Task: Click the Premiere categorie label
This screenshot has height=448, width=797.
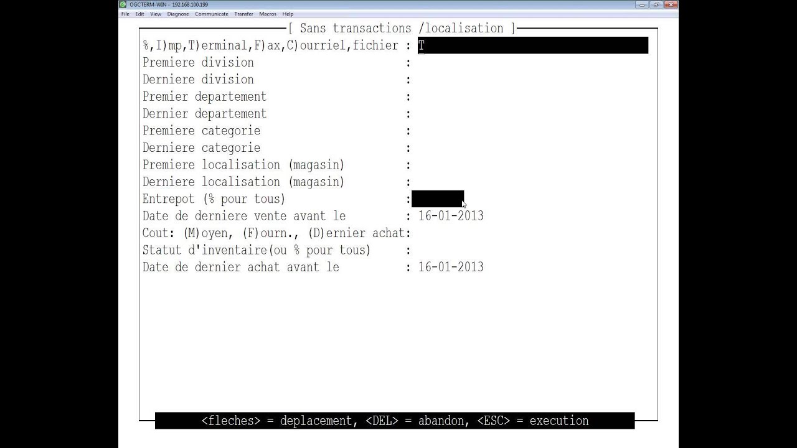Action: [201, 131]
